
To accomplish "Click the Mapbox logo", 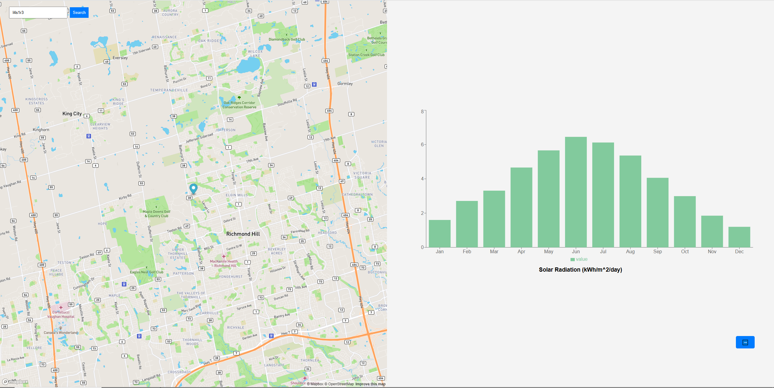I will pos(15,382).
